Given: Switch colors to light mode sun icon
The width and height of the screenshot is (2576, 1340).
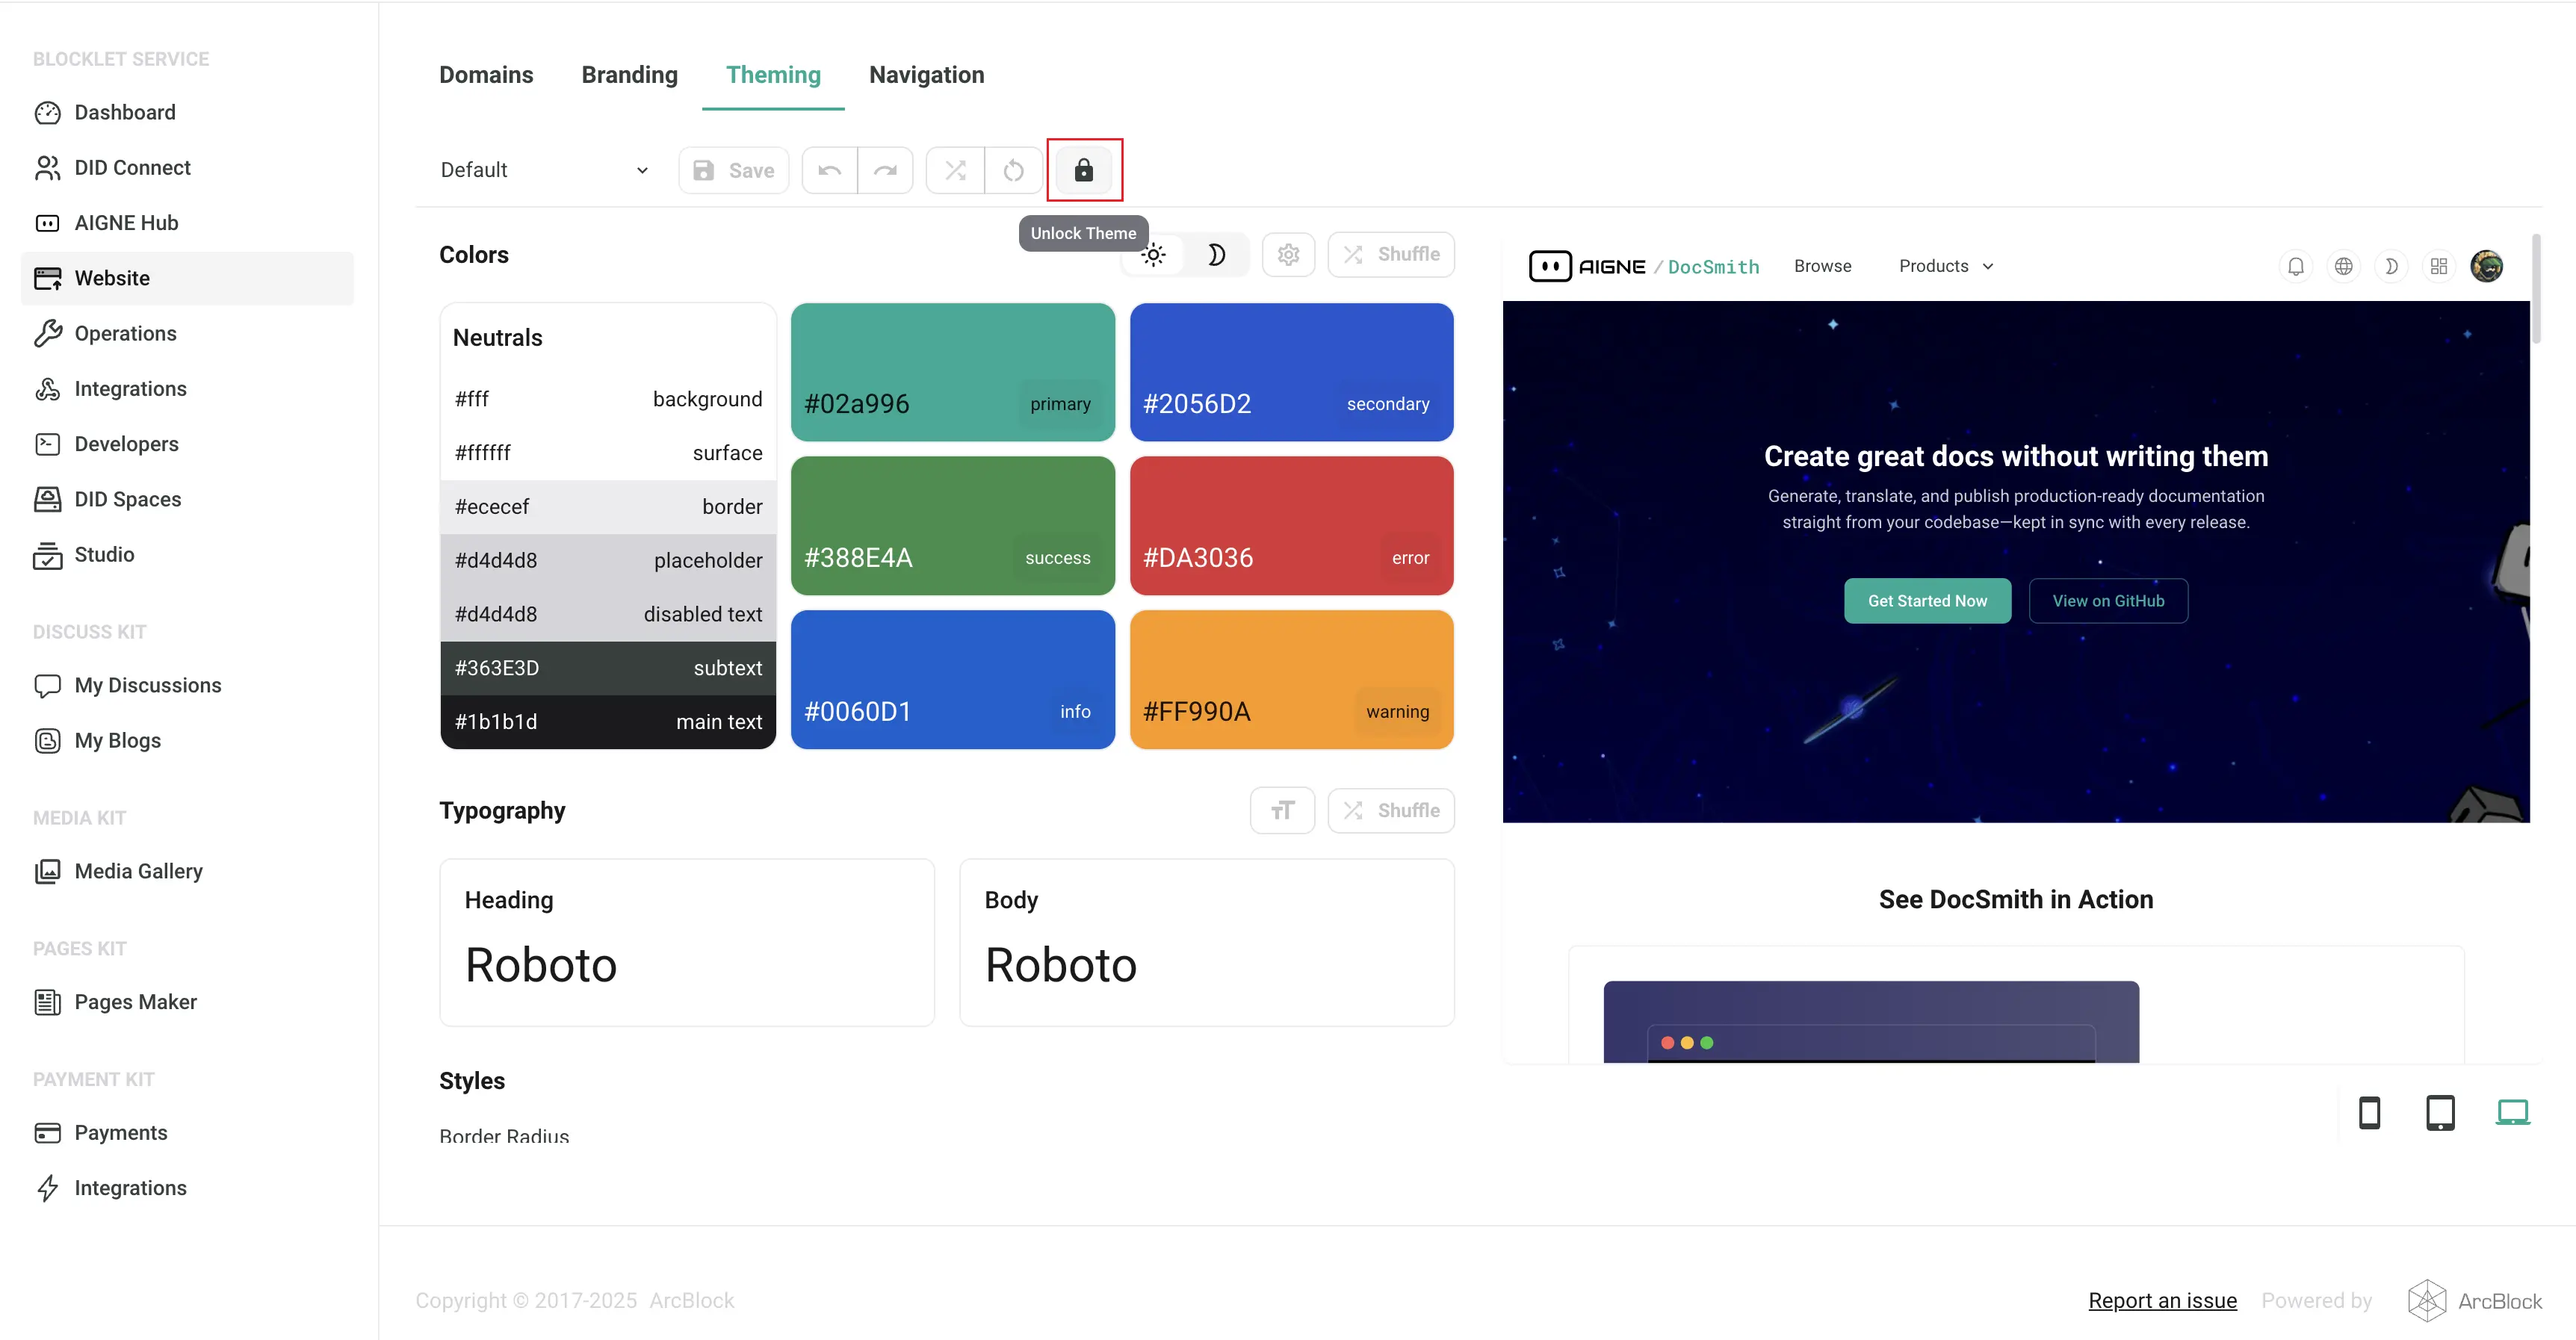Looking at the screenshot, I should click(x=1153, y=254).
